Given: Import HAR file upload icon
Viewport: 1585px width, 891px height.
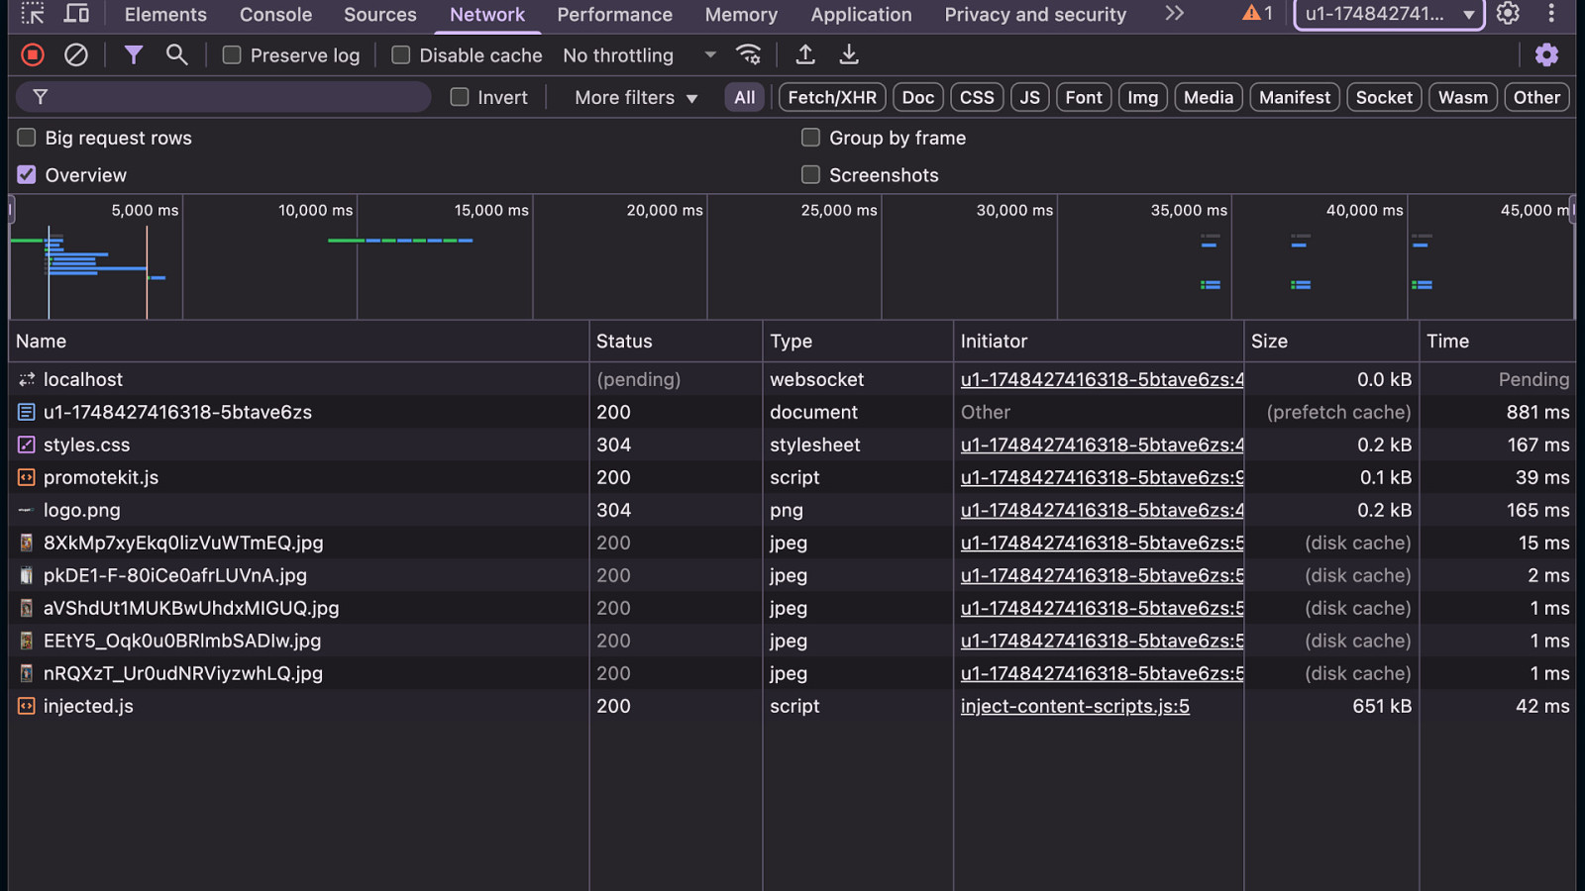Looking at the screenshot, I should coord(805,55).
